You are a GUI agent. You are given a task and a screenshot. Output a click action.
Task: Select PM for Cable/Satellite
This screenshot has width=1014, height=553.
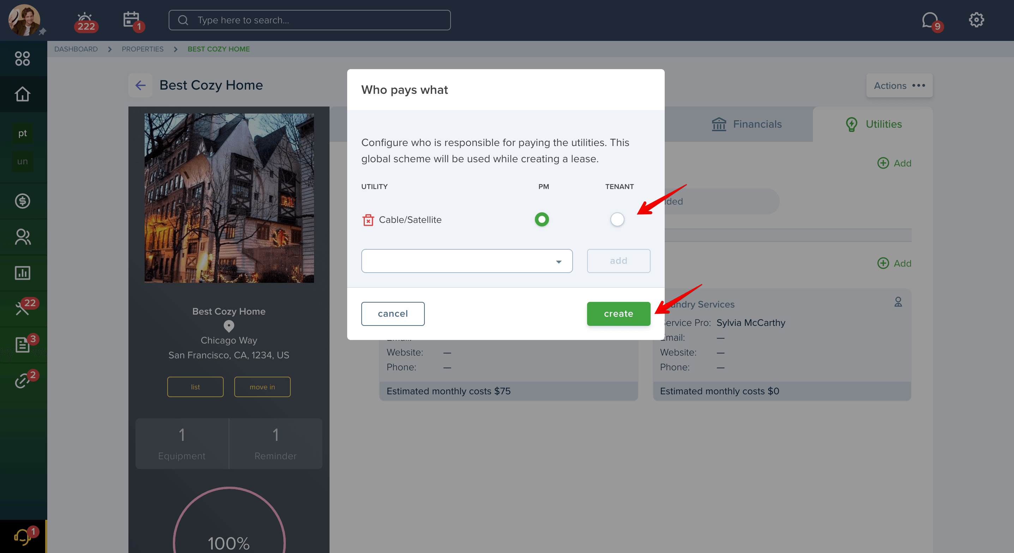coord(542,219)
